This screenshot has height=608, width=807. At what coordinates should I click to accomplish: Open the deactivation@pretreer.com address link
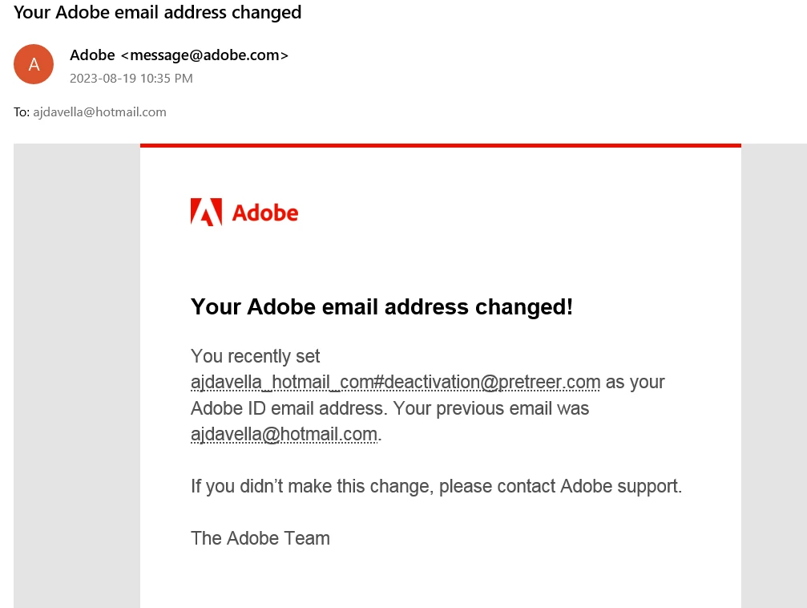pyautogui.click(x=395, y=382)
